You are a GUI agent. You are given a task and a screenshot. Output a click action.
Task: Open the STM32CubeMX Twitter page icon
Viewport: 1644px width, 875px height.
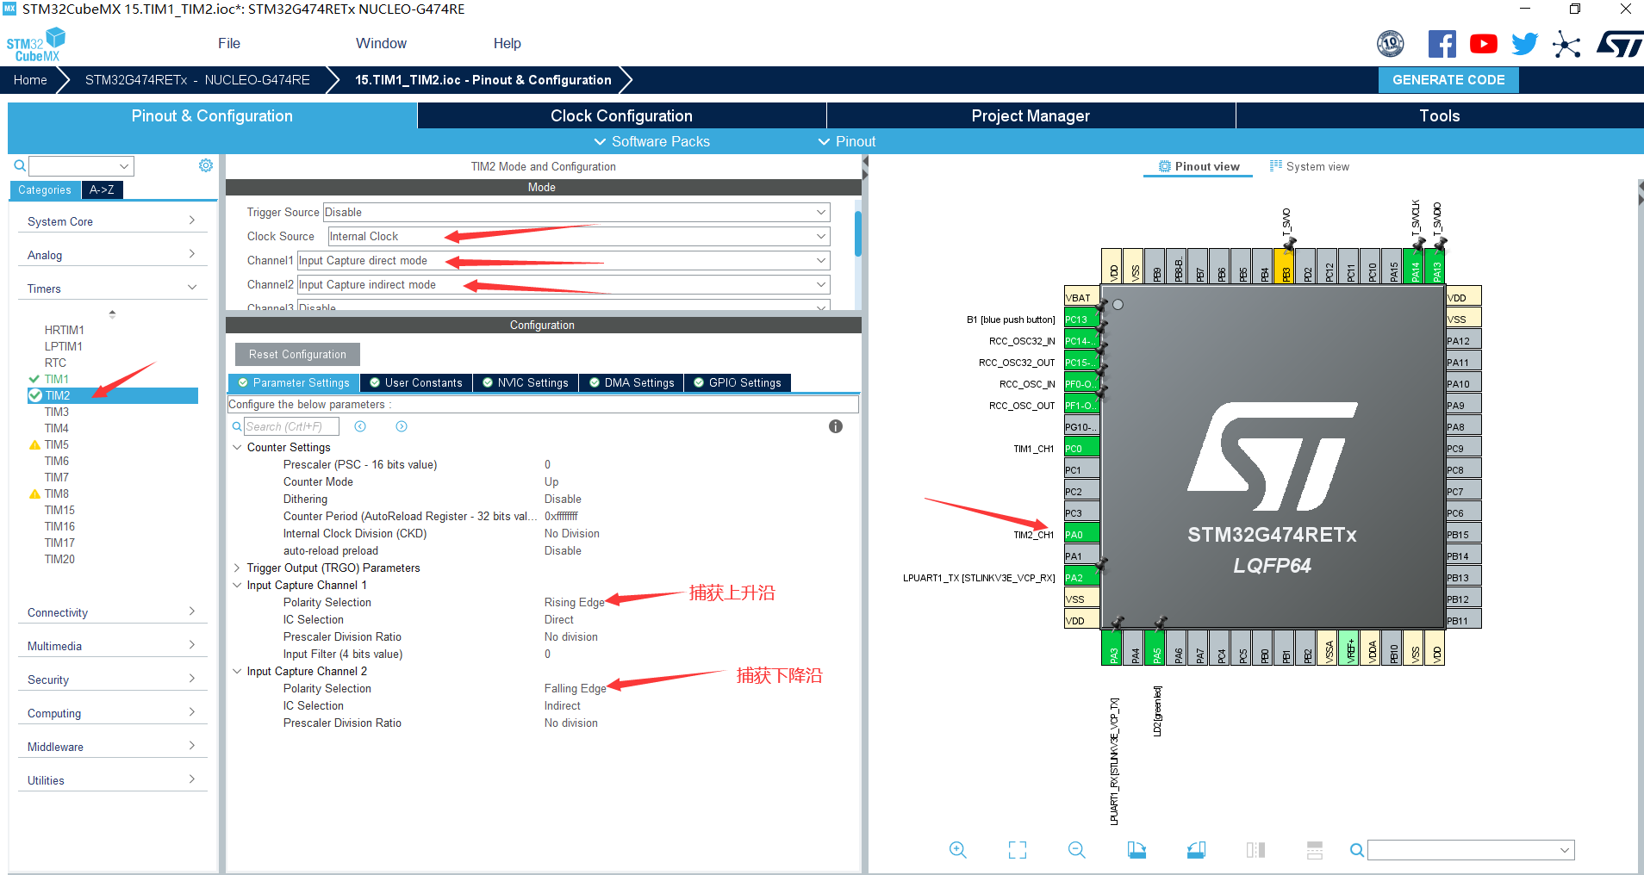[1524, 43]
